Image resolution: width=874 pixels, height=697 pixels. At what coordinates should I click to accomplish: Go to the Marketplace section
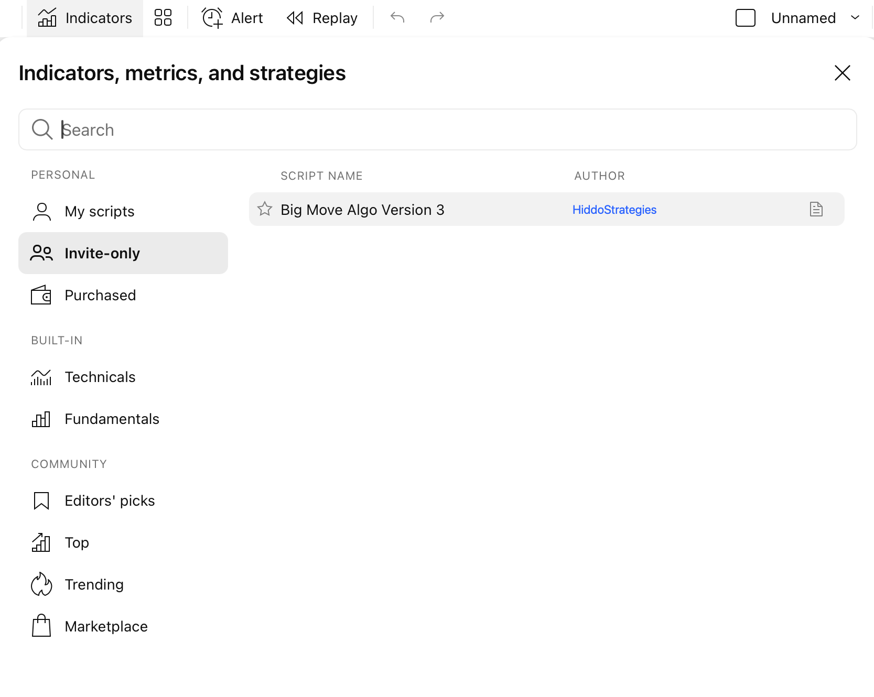[x=123, y=626]
